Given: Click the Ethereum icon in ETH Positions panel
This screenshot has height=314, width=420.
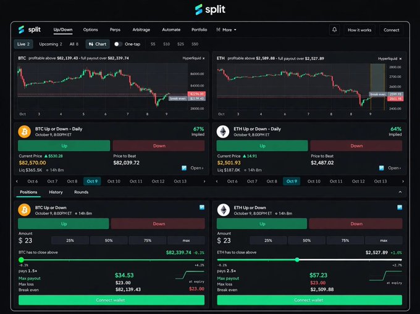Looking at the screenshot, I should [x=224, y=210].
